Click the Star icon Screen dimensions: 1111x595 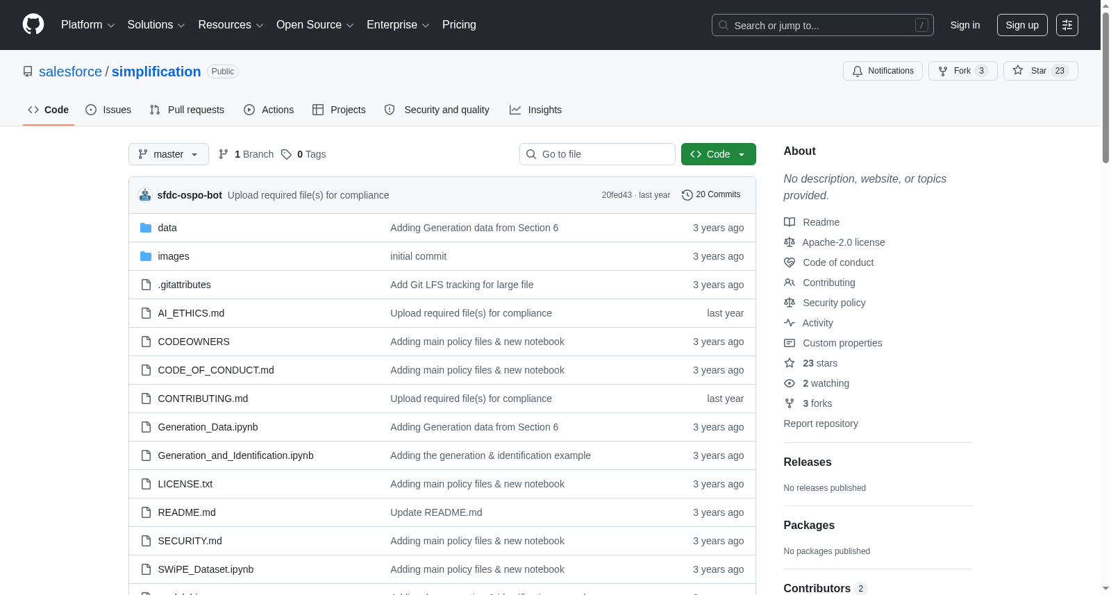[x=1018, y=70]
